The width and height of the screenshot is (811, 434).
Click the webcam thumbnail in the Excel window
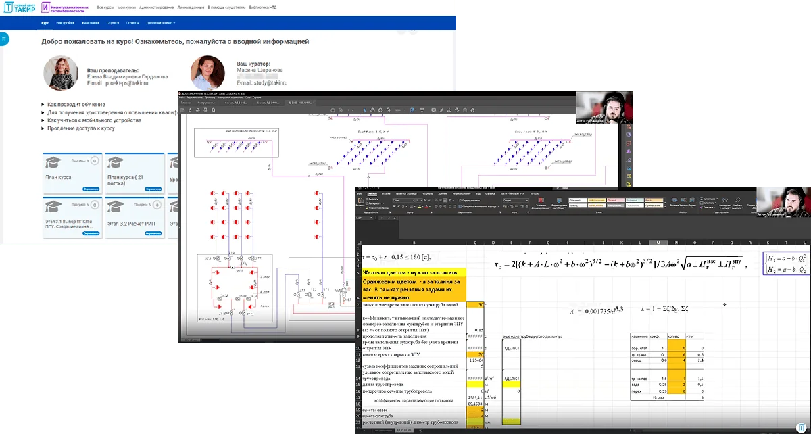click(783, 203)
